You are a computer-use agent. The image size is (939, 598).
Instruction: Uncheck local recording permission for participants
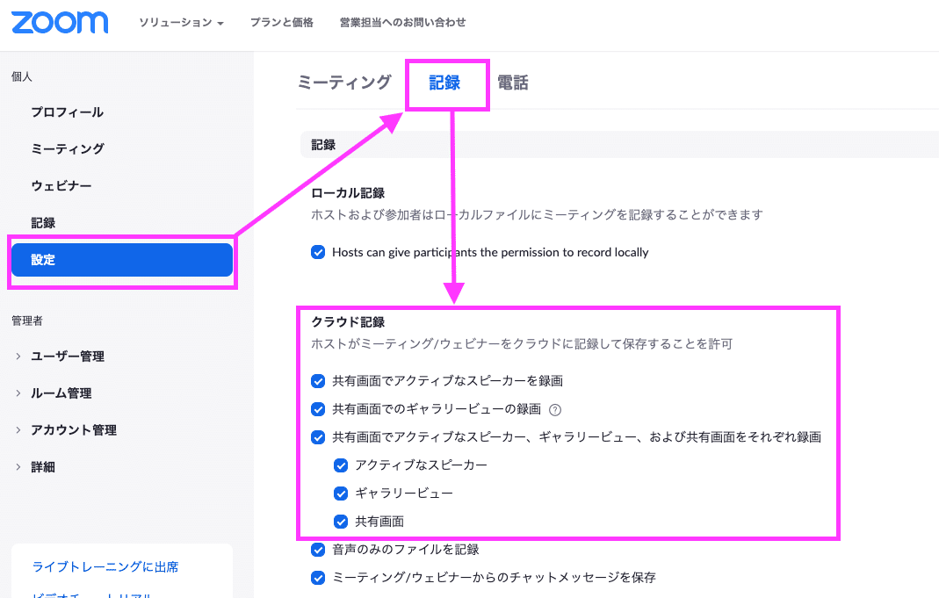point(318,252)
